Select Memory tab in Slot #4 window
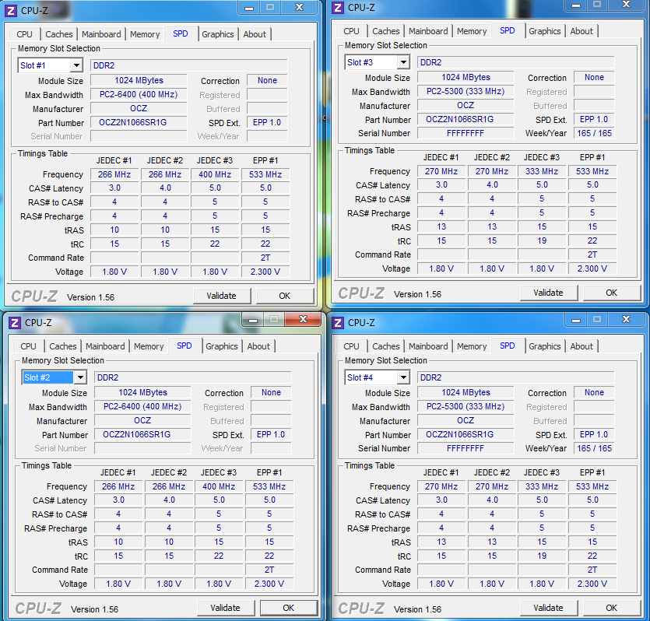The image size is (650, 621). [x=472, y=346]
